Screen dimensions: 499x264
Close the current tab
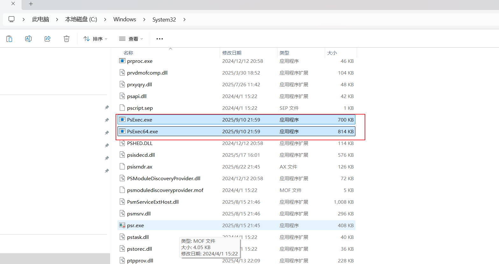tap(13, 4)
